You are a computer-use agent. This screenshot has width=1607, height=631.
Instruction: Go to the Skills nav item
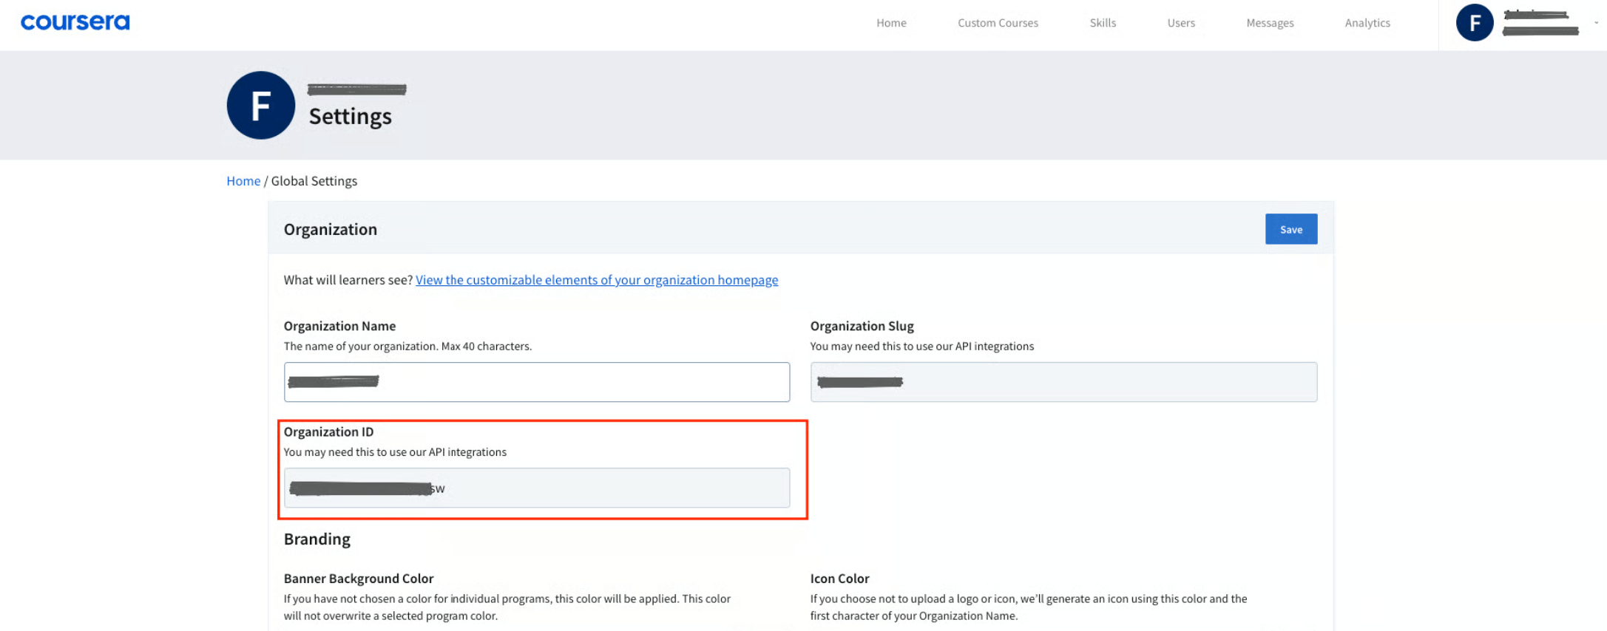(x=1103, y=23)
